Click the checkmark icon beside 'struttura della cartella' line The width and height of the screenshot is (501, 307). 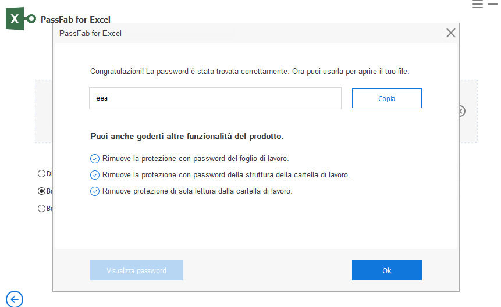point(95,174)
